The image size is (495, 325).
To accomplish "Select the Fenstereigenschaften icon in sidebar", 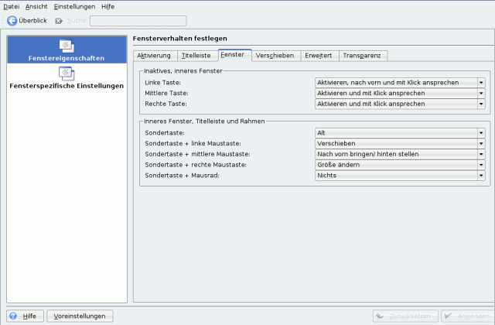I will (x=67, y=46).
